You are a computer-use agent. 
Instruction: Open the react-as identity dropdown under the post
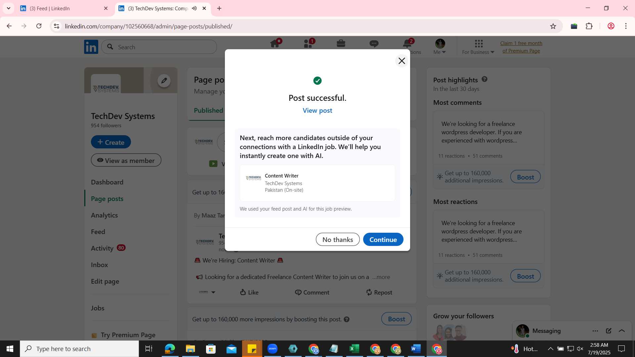click(207, 292)
